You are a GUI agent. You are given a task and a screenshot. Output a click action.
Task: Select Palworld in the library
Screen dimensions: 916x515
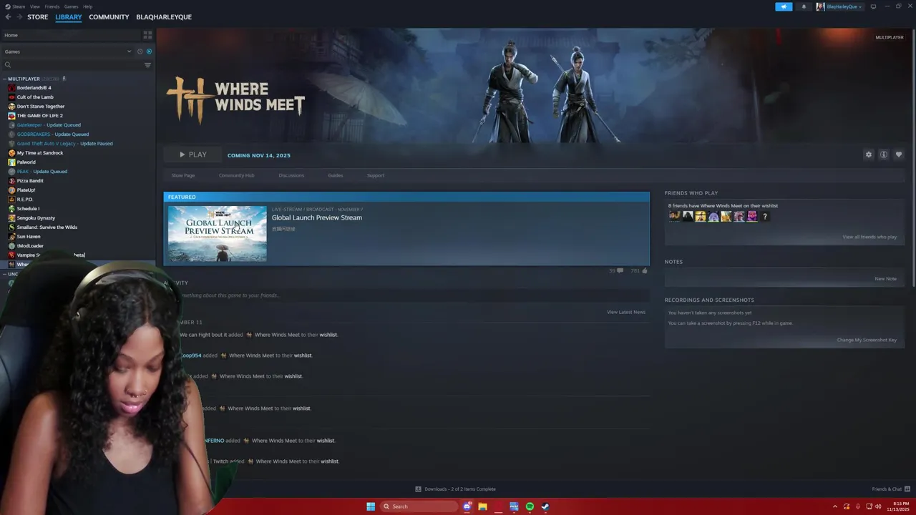click(26, 162)
